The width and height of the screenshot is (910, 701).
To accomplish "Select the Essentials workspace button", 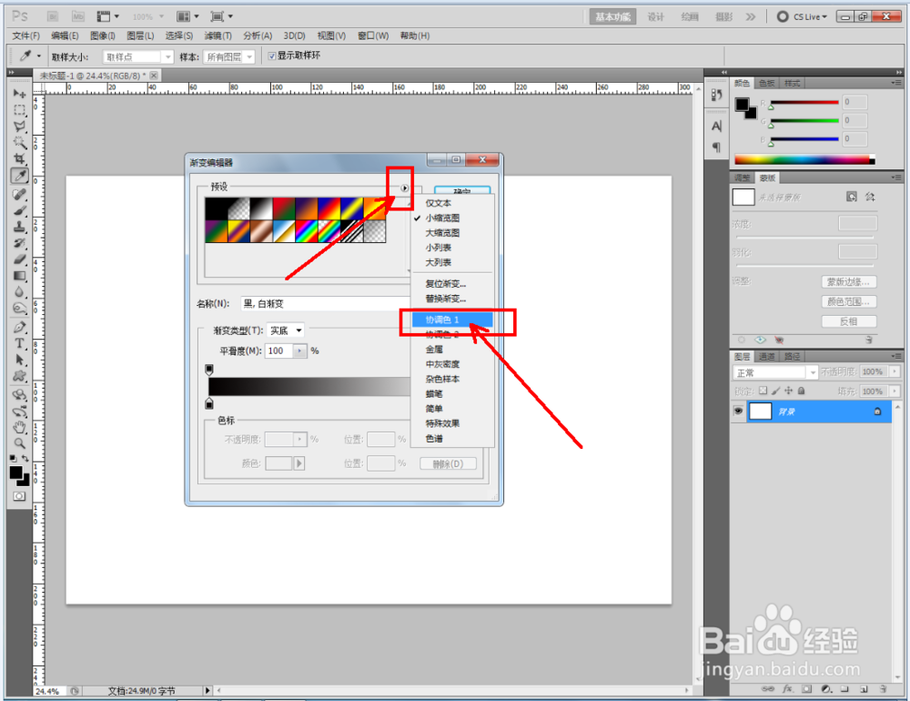I will tap(612, 17).
